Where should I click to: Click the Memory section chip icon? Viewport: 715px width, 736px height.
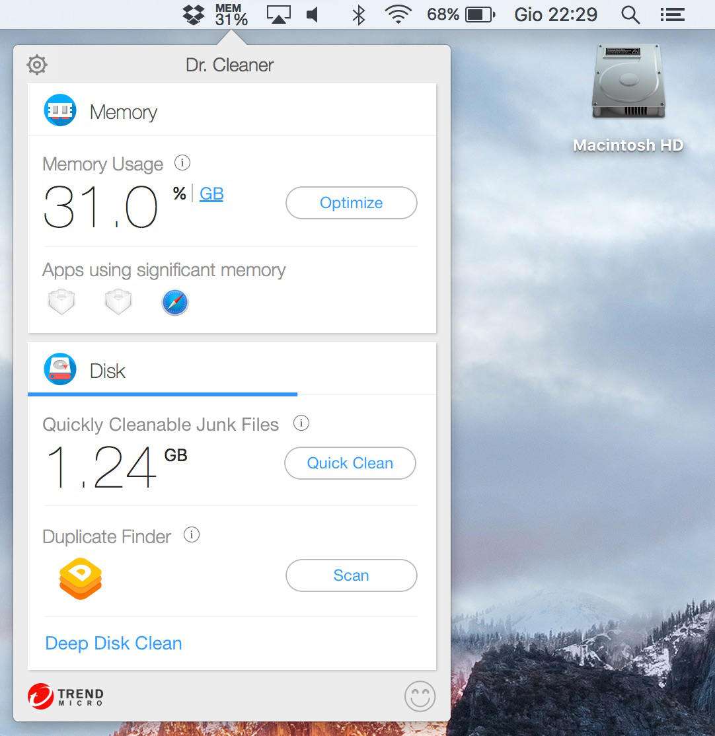[60, 110]
